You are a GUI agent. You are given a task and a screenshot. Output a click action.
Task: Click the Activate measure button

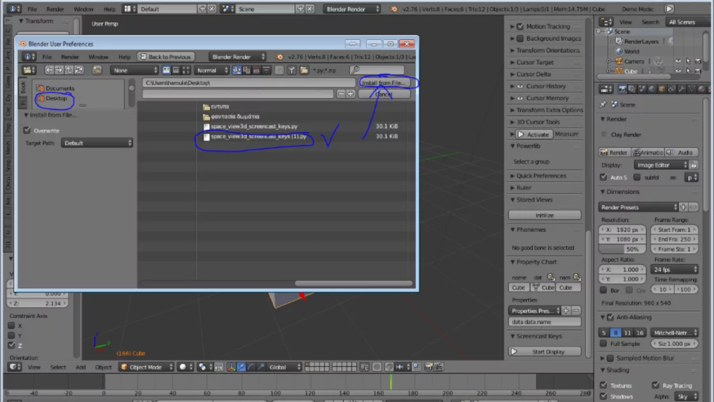[x=533, y=134]
